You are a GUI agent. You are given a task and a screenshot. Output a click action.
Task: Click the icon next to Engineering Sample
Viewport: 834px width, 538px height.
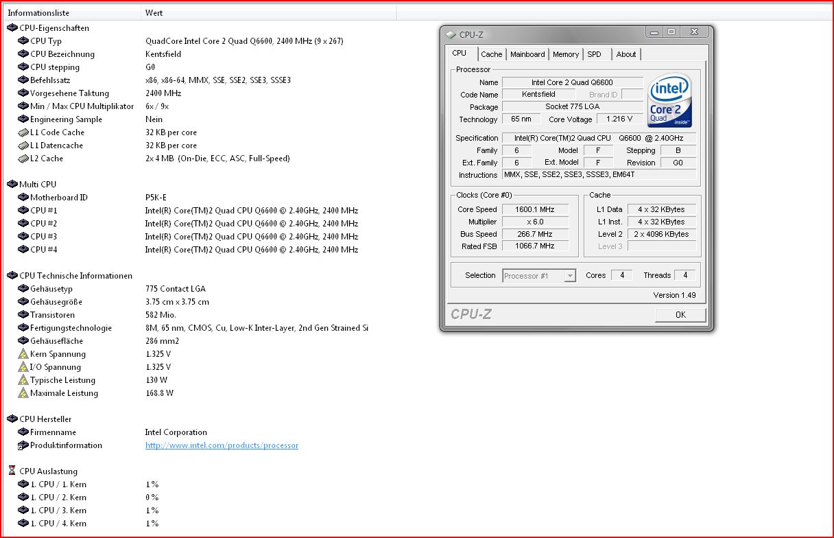[23, 119]
